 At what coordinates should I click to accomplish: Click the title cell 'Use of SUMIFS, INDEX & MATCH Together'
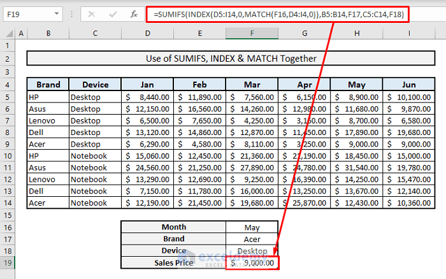(231, 59)
